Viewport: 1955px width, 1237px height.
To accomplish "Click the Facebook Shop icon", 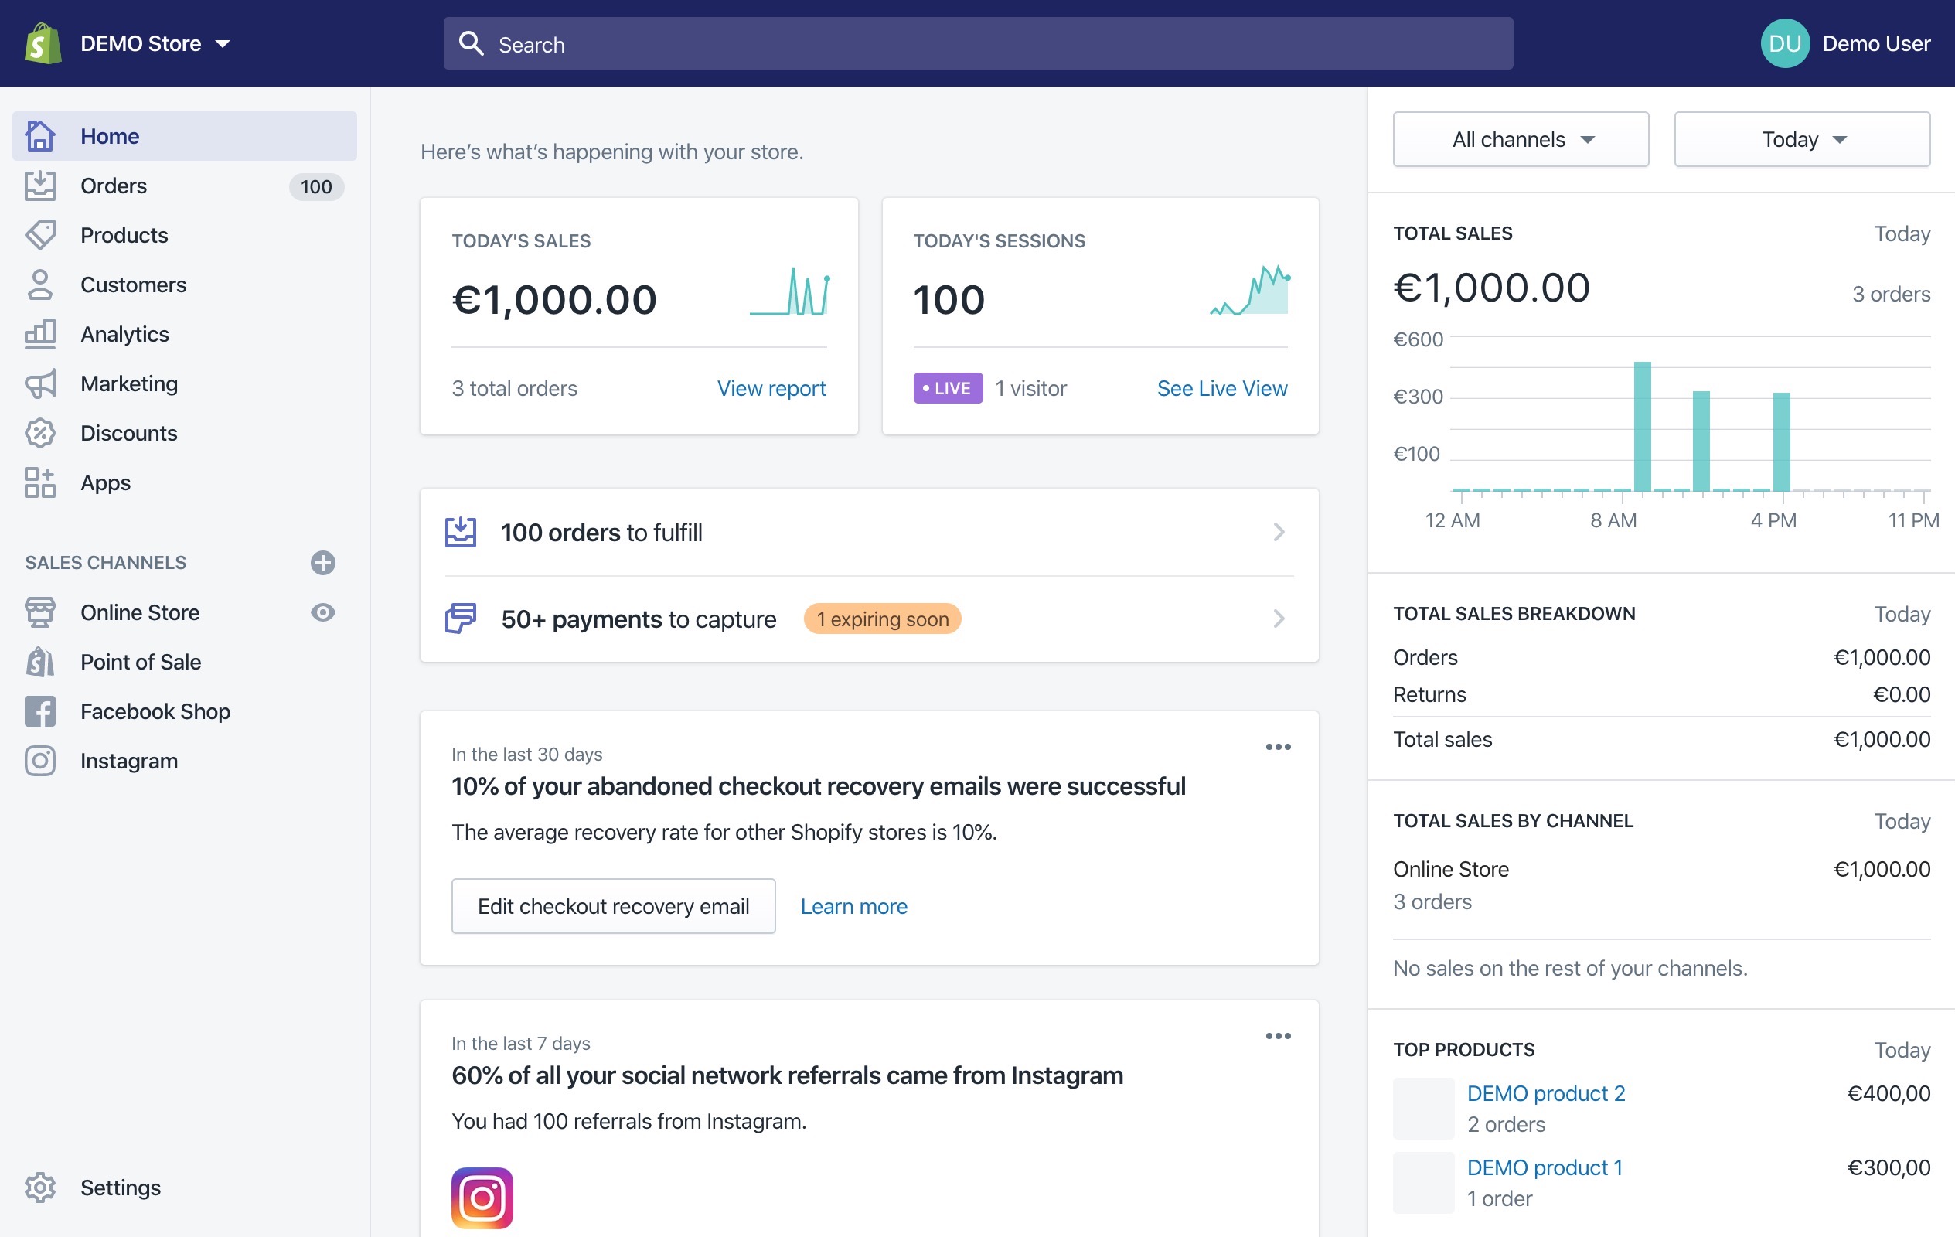I will 39,711.
